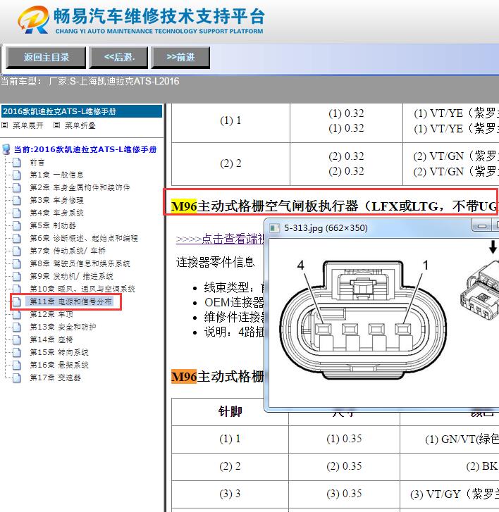This screenshot has height=512, width=499.
Task: Click the page icon beside 第3章
Action: pyautogui.click(x=17, y=200)
